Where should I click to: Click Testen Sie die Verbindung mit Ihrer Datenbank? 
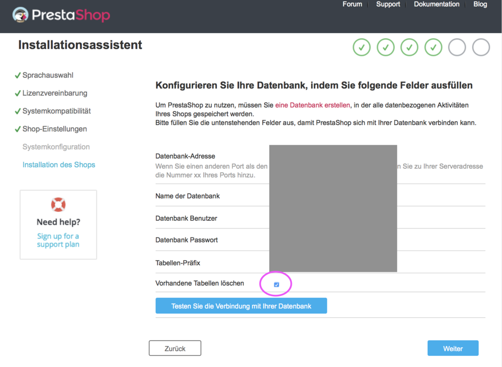tap(241, 305)
